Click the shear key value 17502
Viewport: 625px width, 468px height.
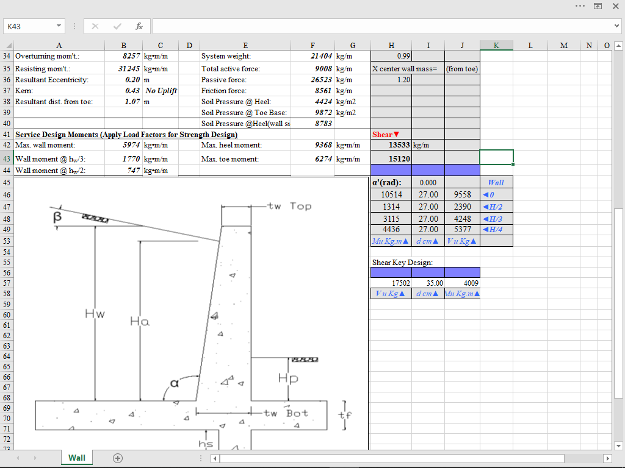[391, 283]
